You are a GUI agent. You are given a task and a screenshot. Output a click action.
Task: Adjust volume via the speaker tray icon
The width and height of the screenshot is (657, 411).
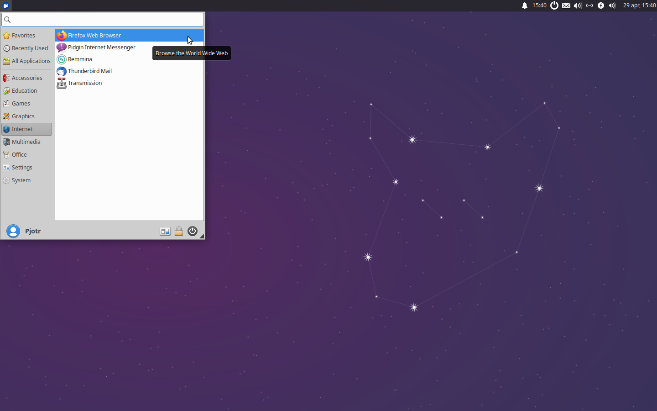point(578,5)
